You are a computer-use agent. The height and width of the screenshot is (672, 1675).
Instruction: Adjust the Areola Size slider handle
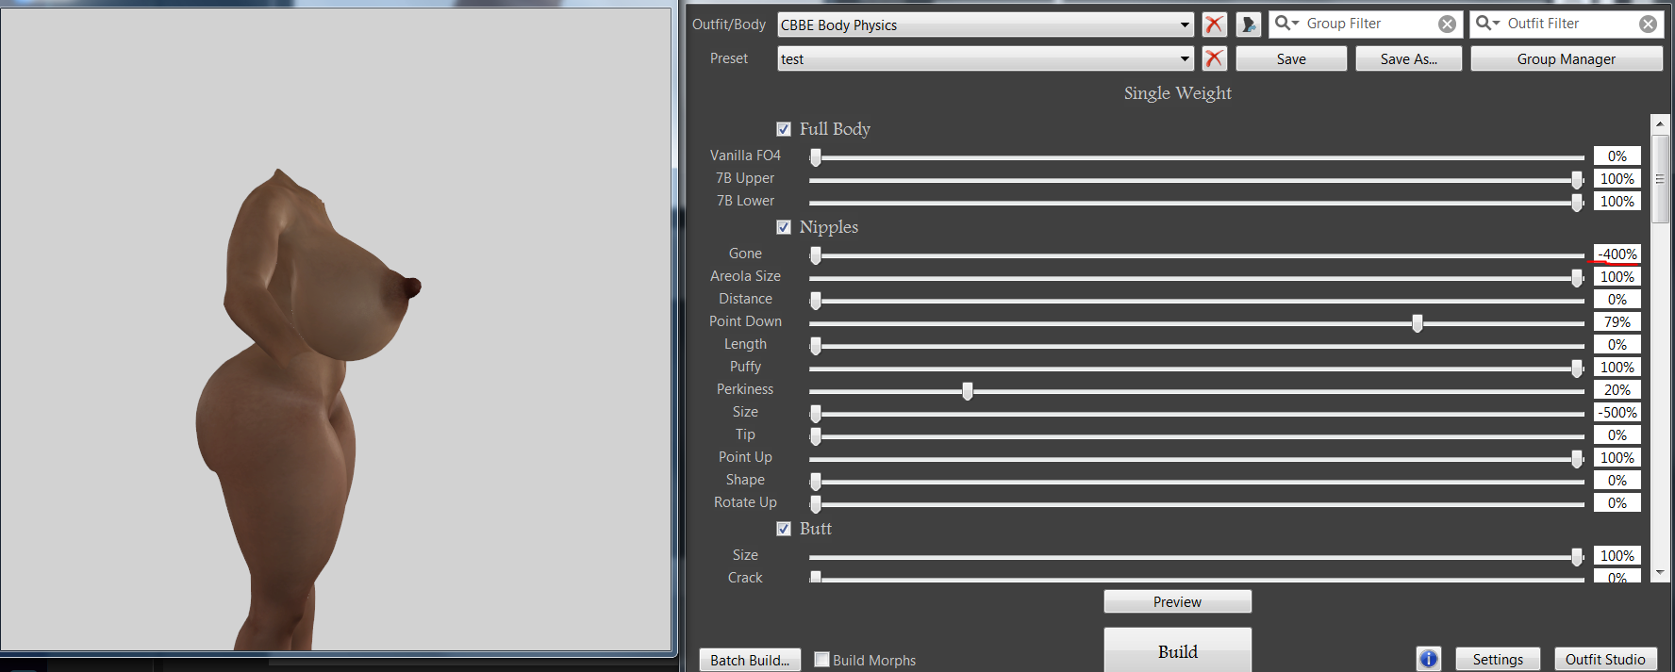1577,278
